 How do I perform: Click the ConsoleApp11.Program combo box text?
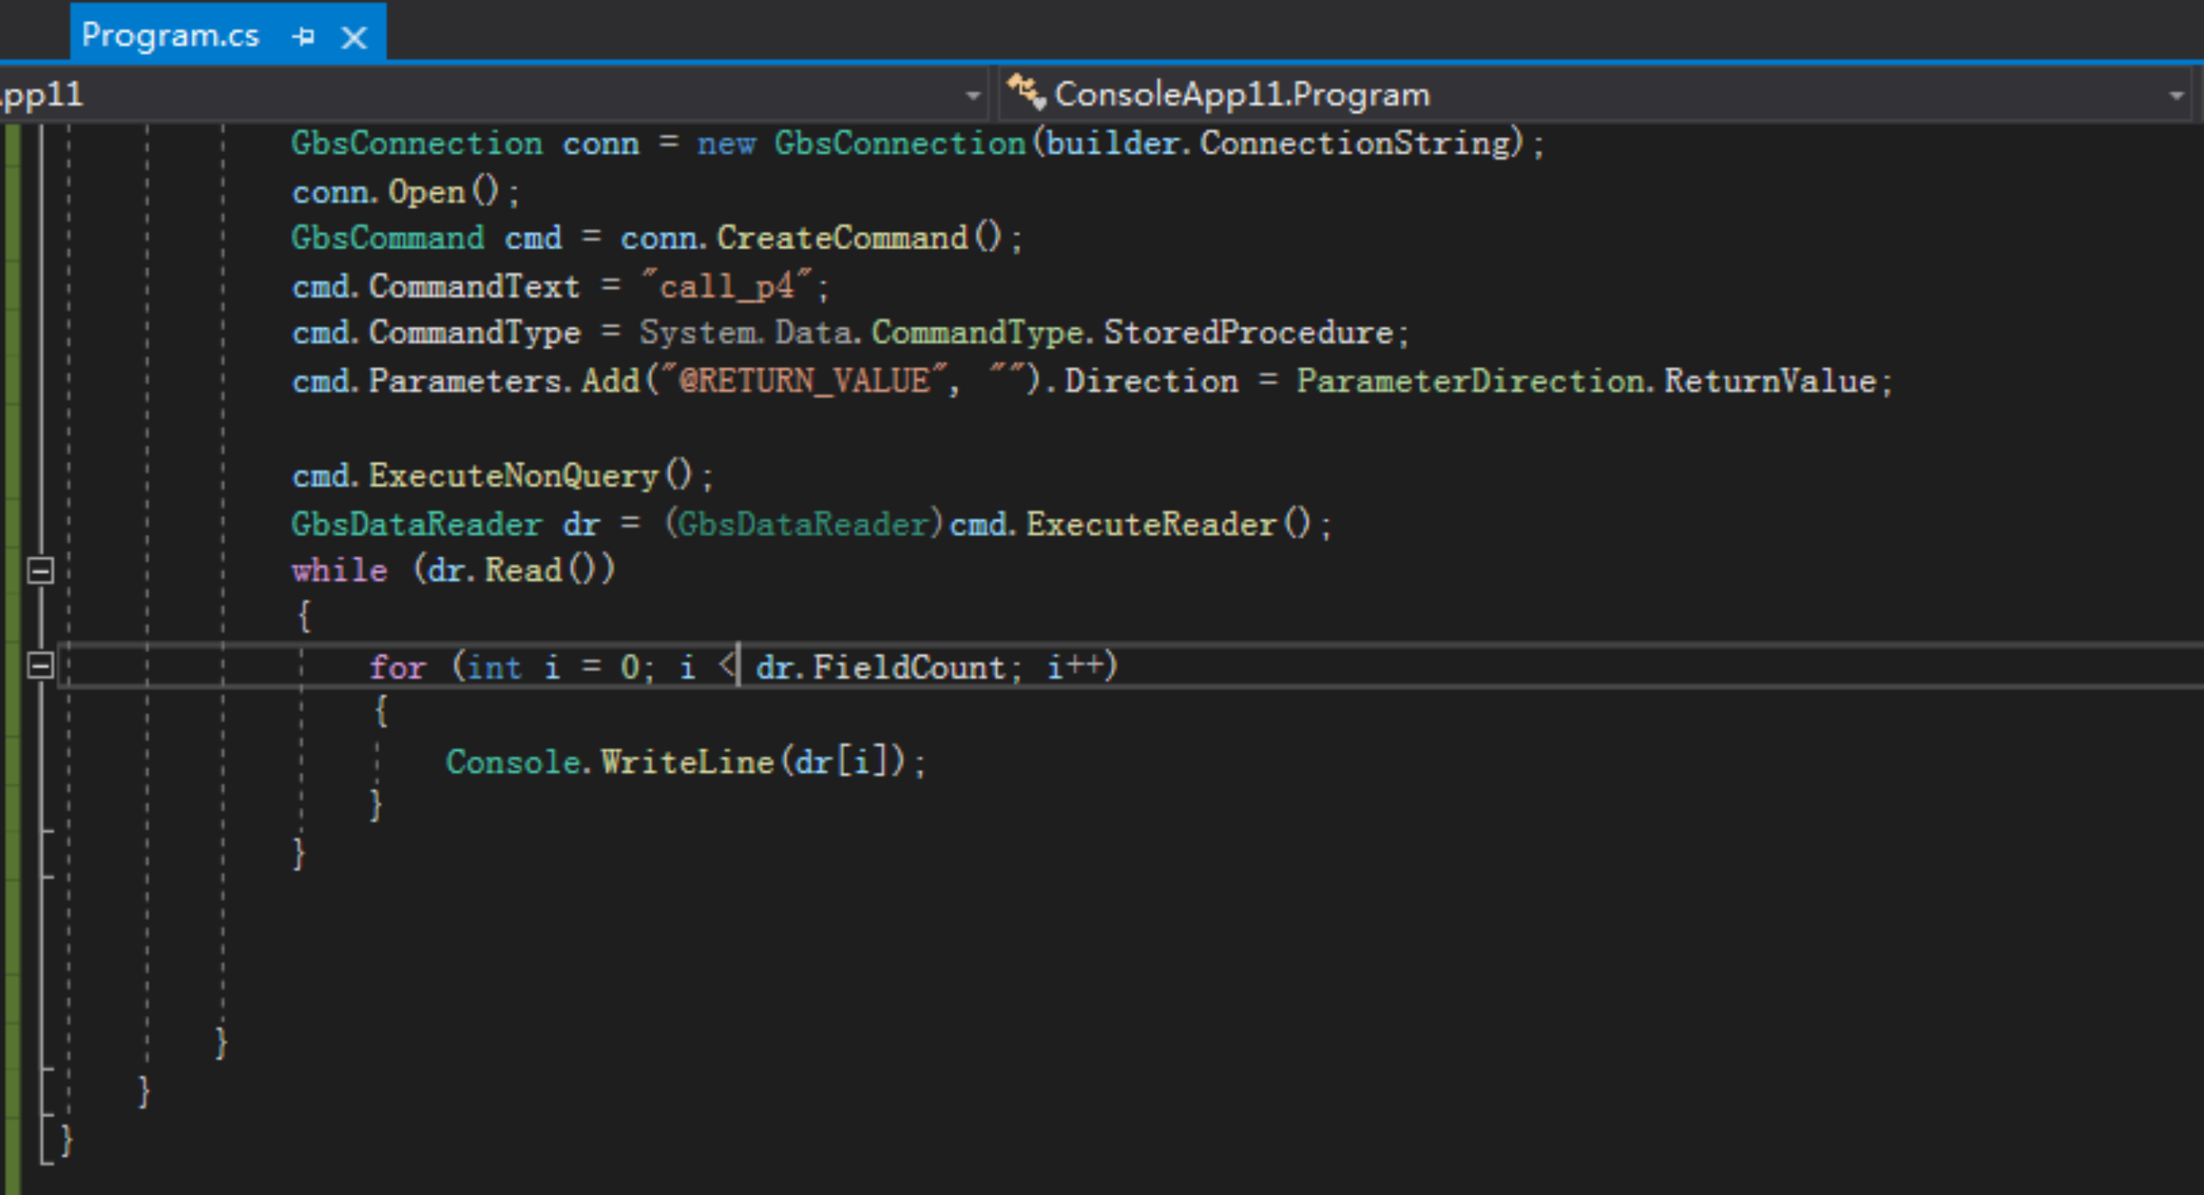tap(1241, 94)
